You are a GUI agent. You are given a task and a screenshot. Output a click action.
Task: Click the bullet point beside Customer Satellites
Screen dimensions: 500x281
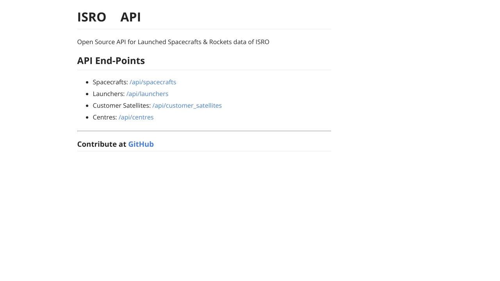coord(87,106)
